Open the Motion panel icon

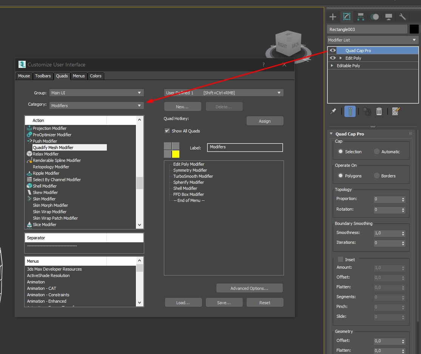(375, 17)
